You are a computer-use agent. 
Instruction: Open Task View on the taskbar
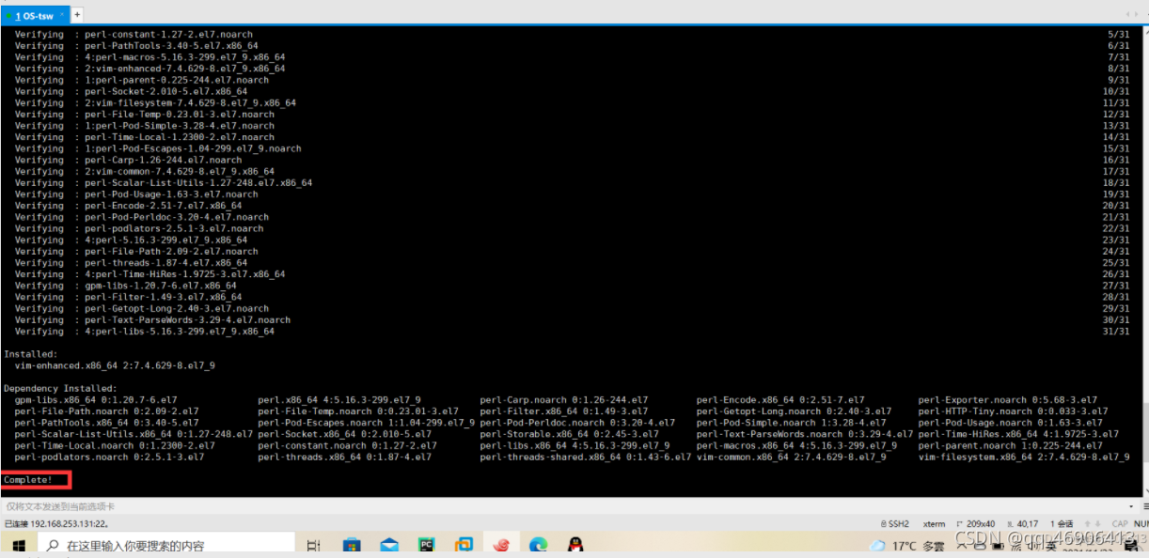click(315, 546)
